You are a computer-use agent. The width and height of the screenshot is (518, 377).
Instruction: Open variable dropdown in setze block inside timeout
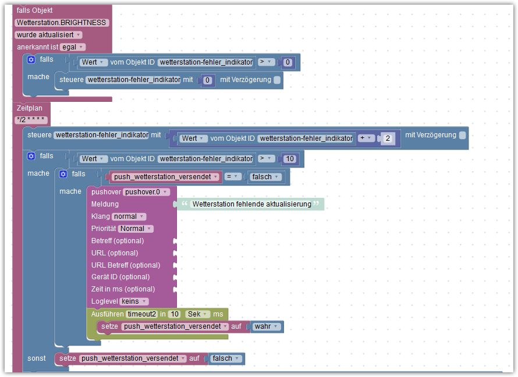[175, 326]
